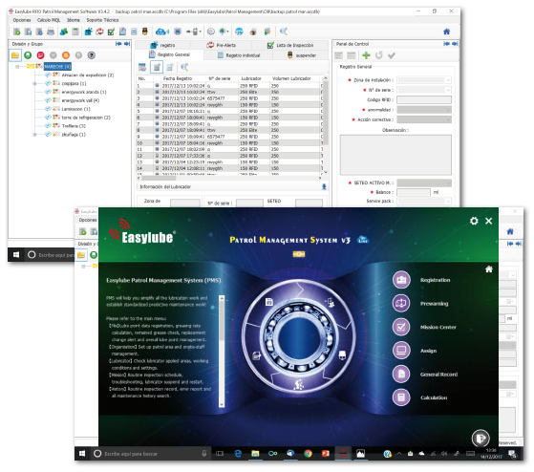The image size is (534, 472).
Task: Switch to the registro tab
Action: [163, 45]
